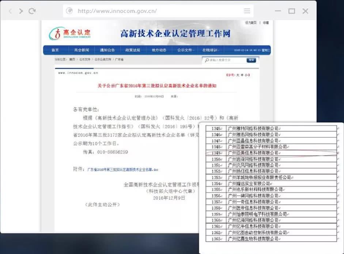Viewport: 344px width, 254px height.
Task: Click the 高新技术企业认定管理工作网 banner title
Action: tap(175, 34)
